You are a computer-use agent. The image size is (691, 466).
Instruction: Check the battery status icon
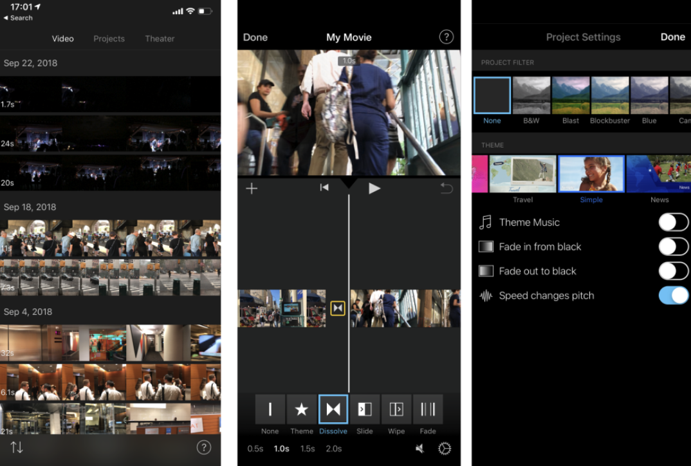pyautogui.click(x=205, y=11)
